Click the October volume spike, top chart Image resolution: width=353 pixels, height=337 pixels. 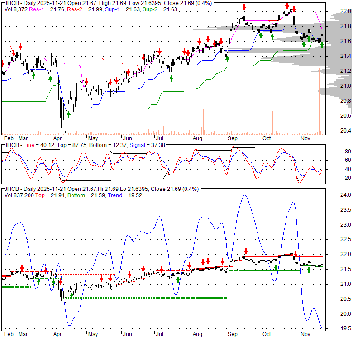click(272, 123)
